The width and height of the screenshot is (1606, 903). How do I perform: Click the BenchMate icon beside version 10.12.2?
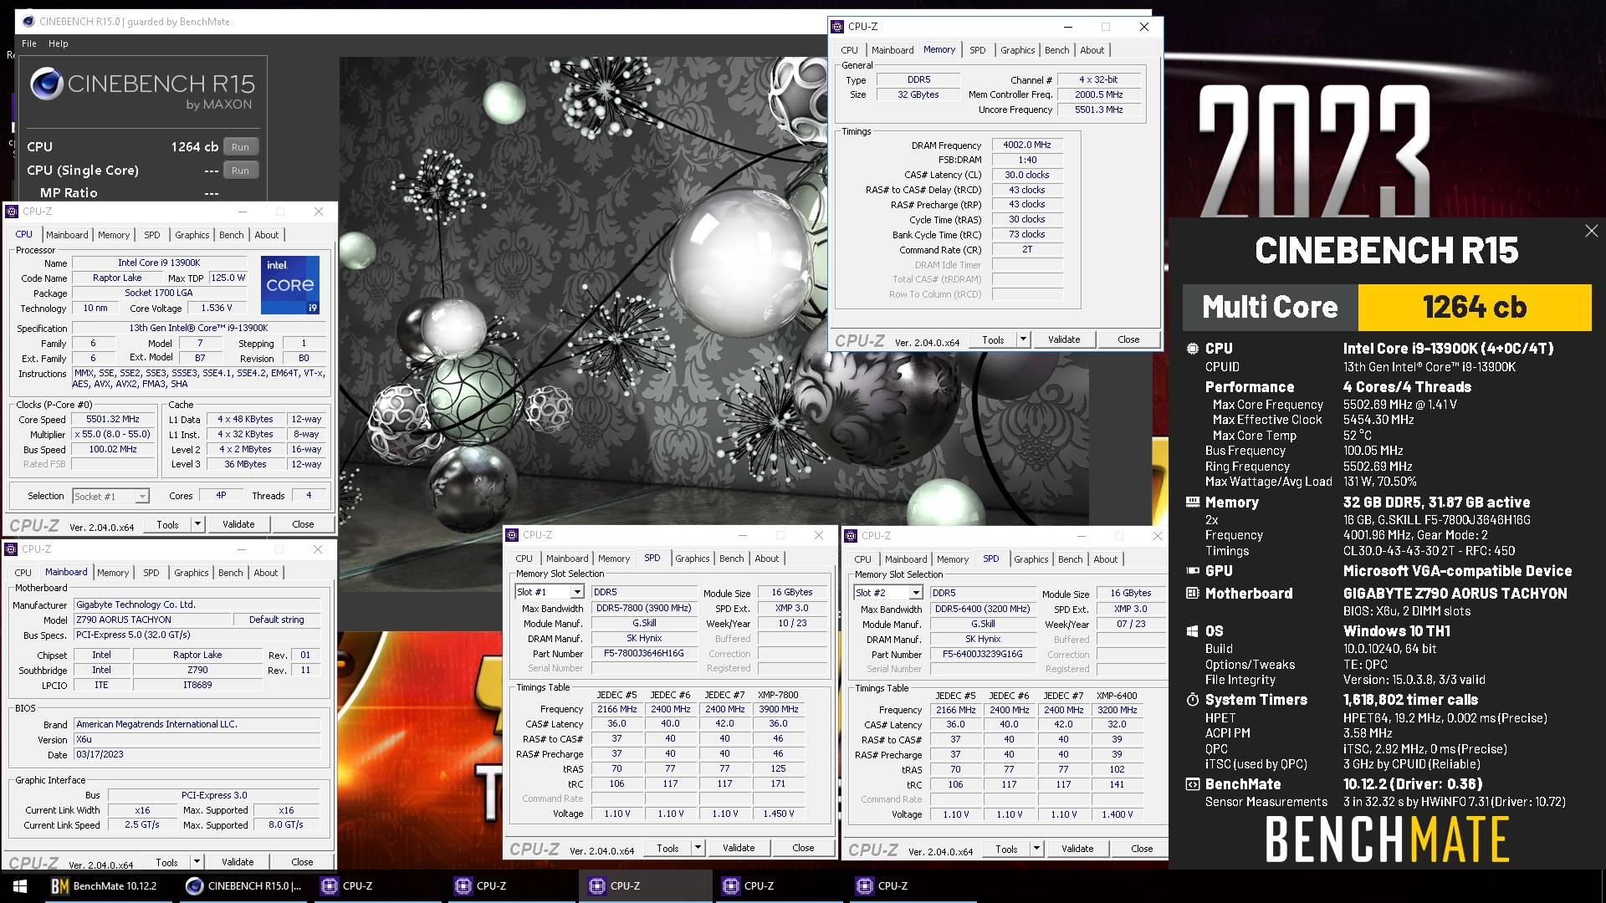pos(1193,784)
